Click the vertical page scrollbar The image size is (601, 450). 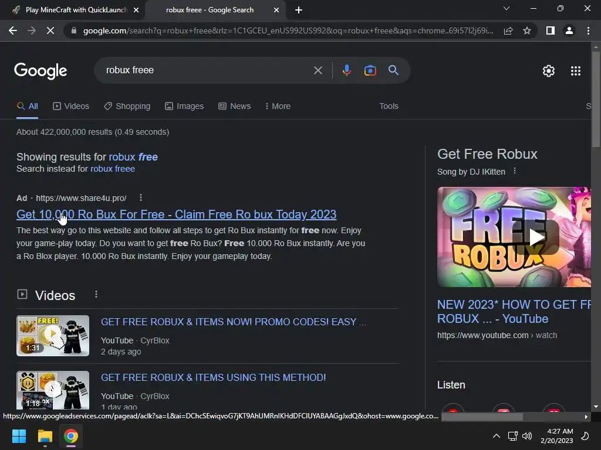(x=596, y=98)
